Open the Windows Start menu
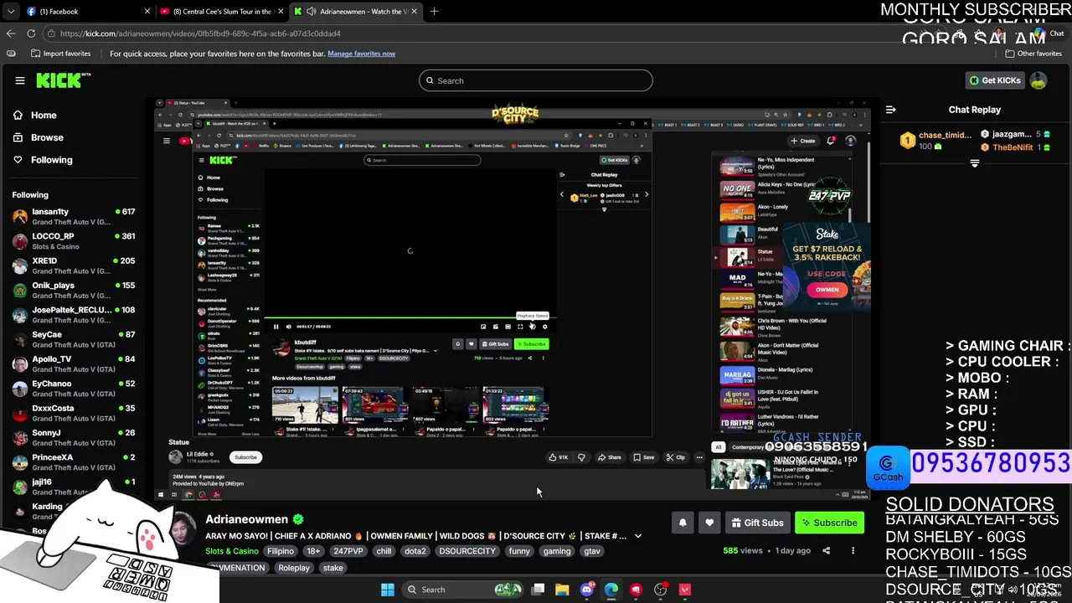Image resolution: width=1072 pixels, height=603 pixels. [x=388, y=590]
